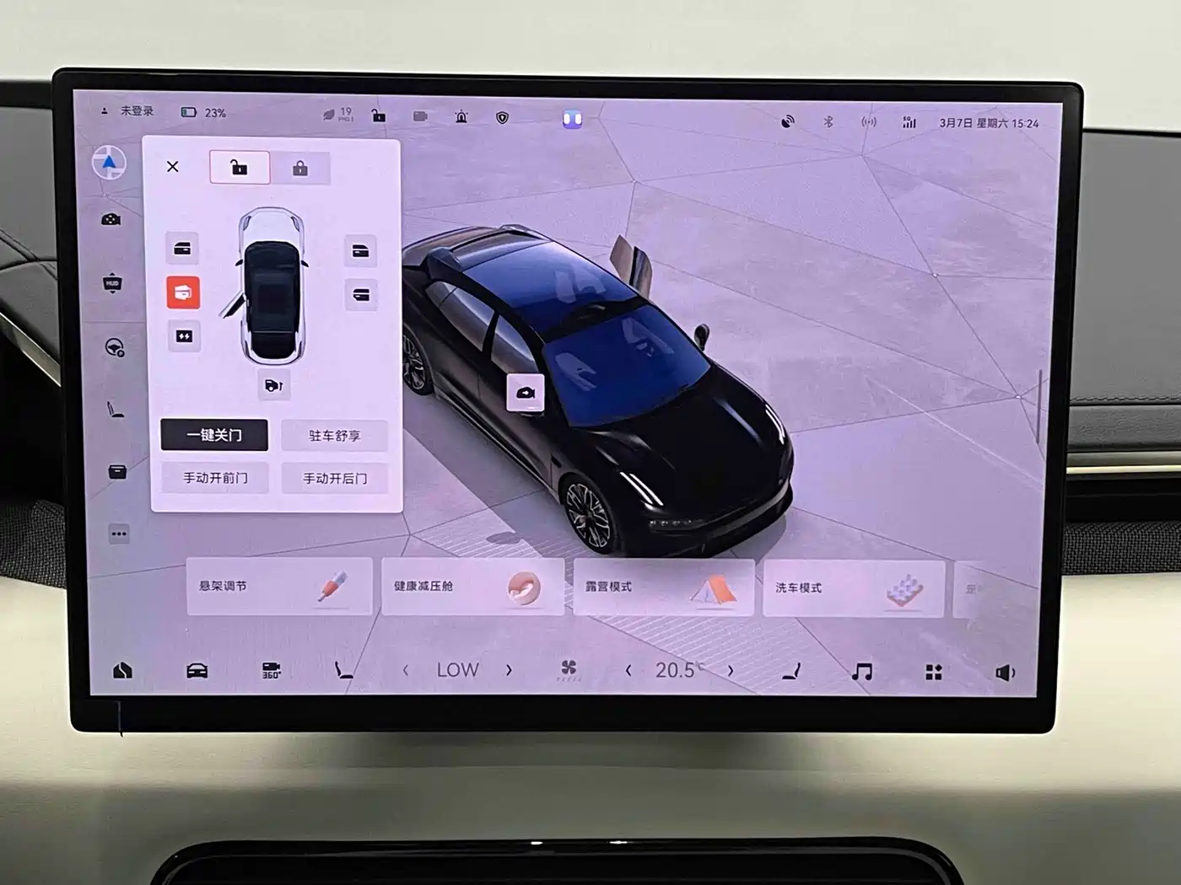The image size is (1181, 885).
Task: Increase temperature right of LOW
Action: (x=509, y=670)
